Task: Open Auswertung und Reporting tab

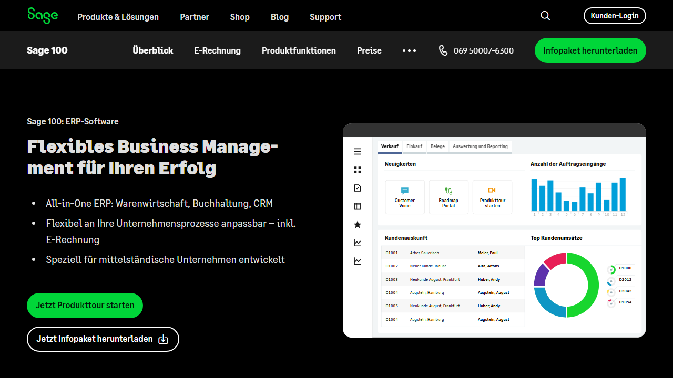Action: (x=480, y=146)
